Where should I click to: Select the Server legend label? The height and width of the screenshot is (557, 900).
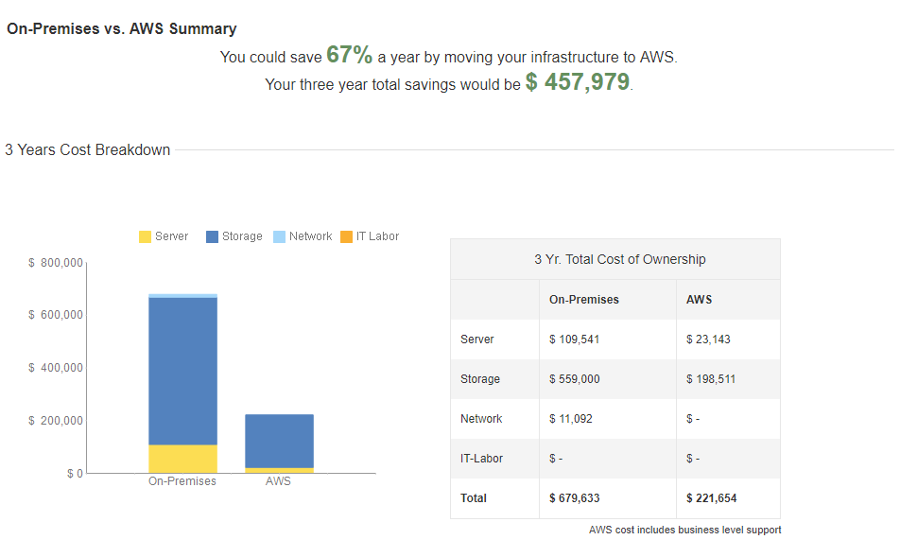click(x=172, y=236)
